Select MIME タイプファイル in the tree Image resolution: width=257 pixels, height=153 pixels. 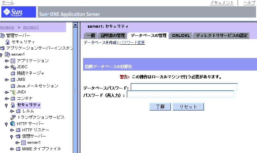(41, 149)
